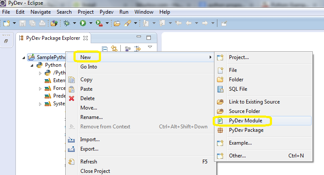Open the Search dropdown arrow in toolbar
Image resolution: width=324 pixels, height=175 pixels.
point(135,23)
